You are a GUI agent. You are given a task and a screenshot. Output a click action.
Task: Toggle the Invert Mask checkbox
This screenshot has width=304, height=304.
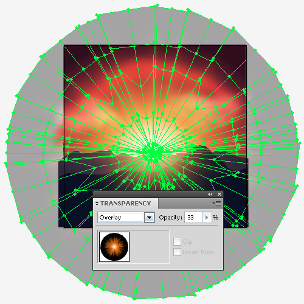click(177, 252)
